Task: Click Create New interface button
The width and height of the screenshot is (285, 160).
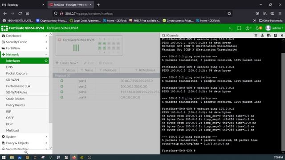Action: click(x=67, y=63)
